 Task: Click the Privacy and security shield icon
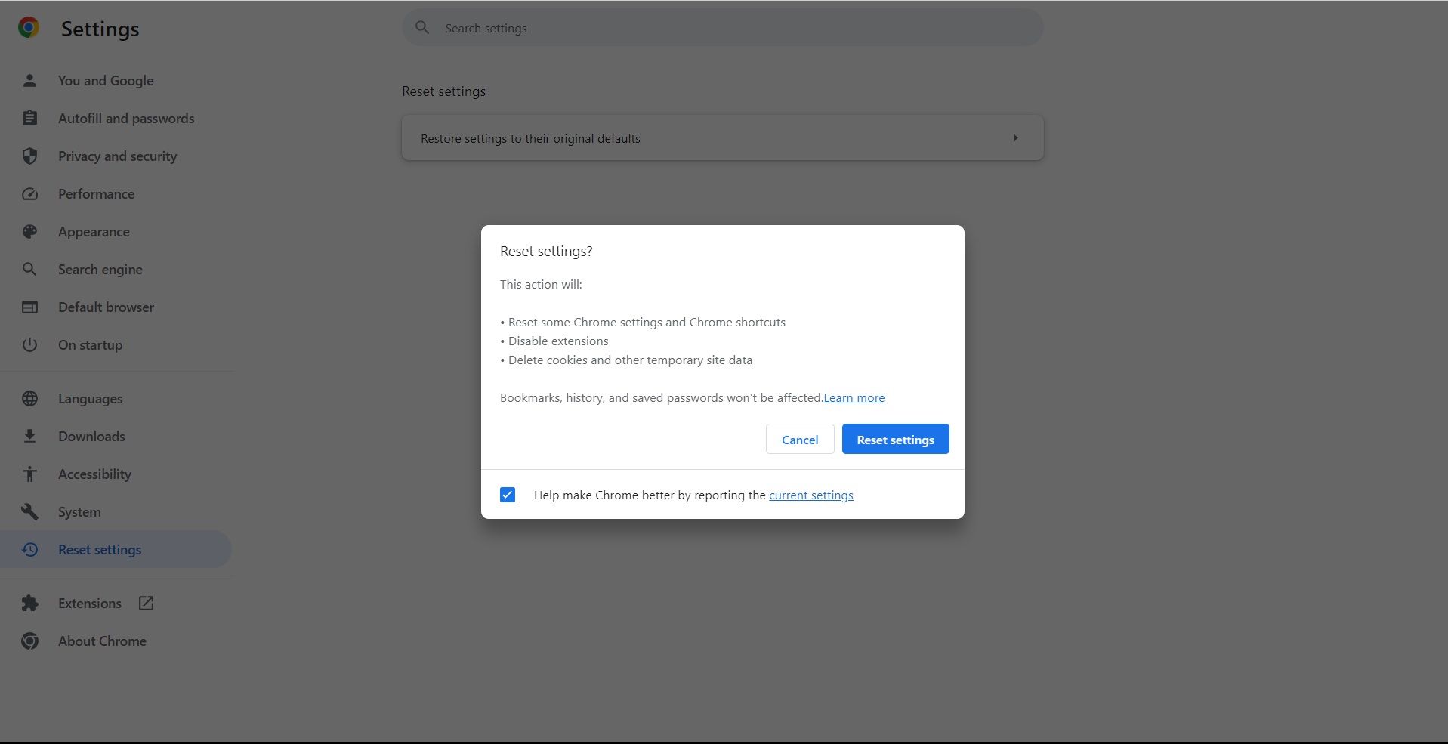(29, 156)
